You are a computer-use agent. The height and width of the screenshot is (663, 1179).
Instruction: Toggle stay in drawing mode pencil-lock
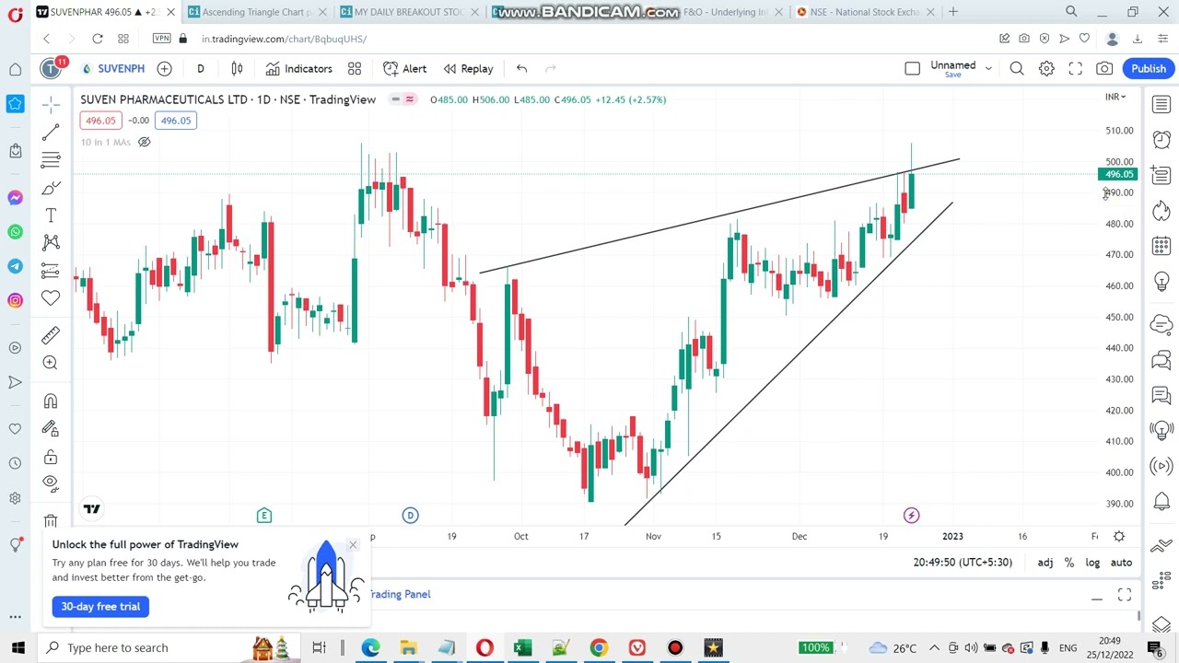pos(51,428)
